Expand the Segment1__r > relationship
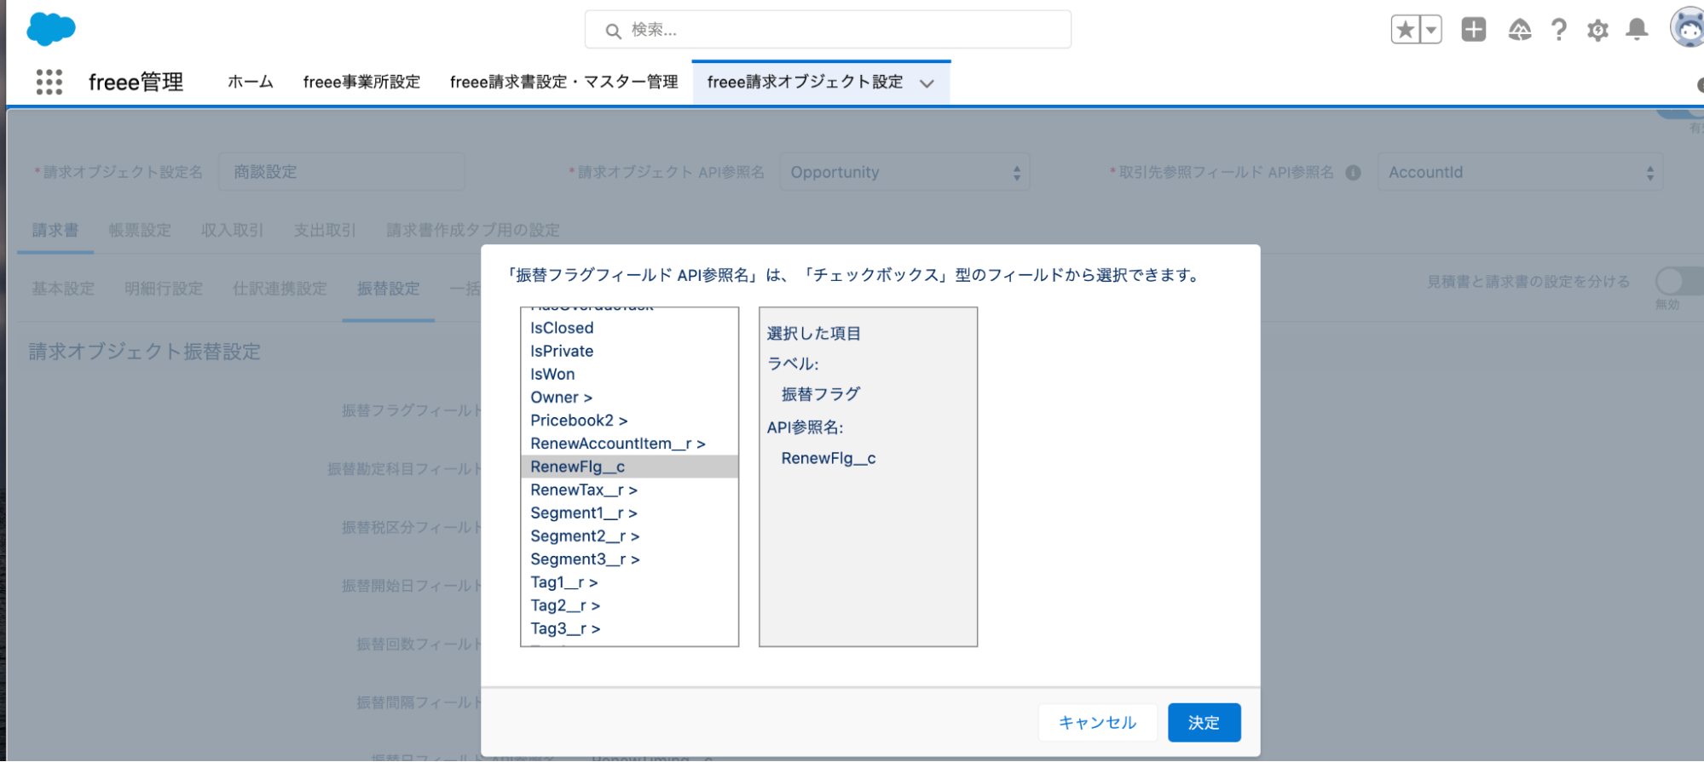 629,513
